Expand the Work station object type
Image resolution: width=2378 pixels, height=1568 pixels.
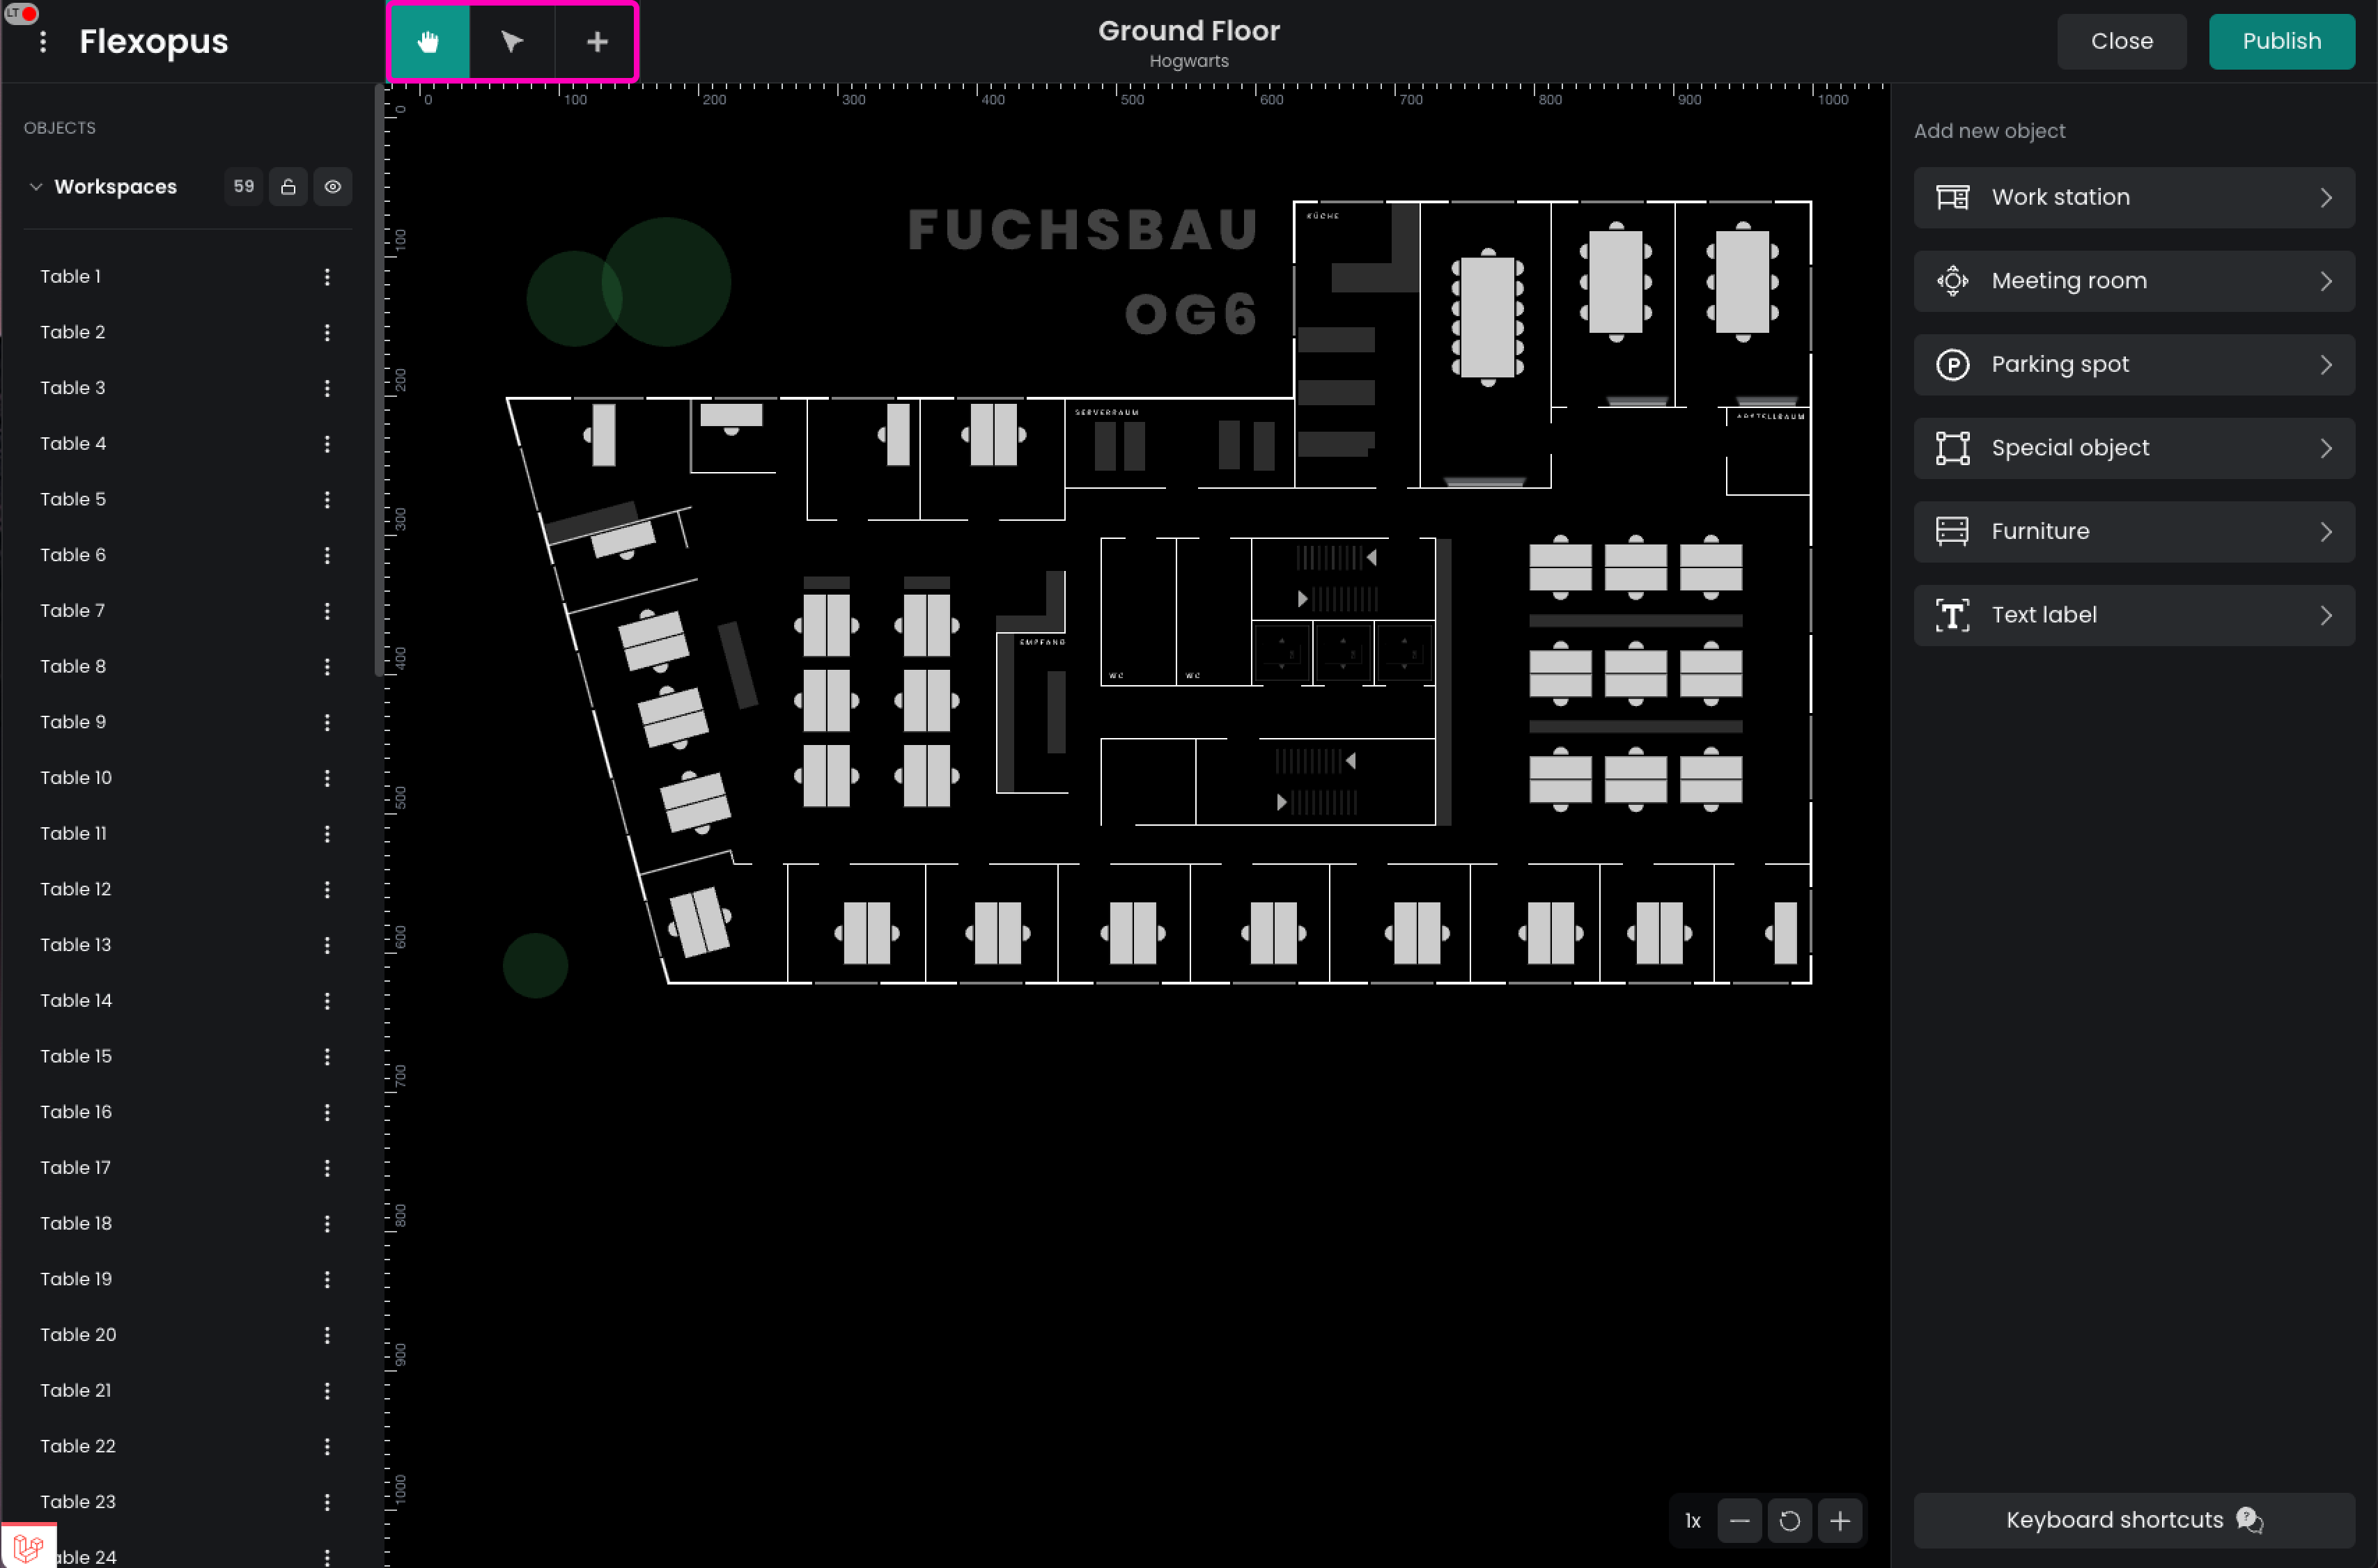click(2133, 197)
